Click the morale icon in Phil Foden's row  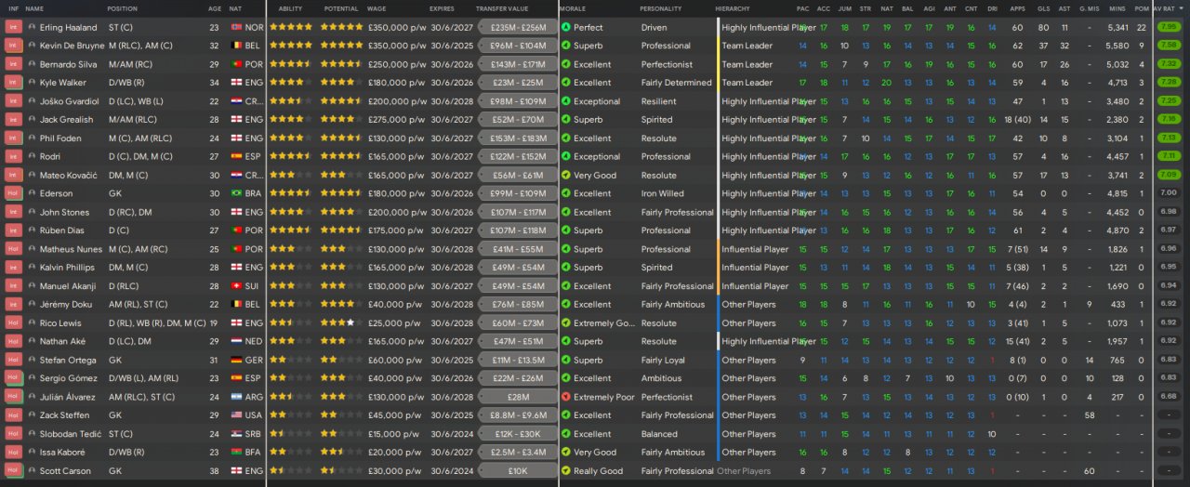(566, 138)
